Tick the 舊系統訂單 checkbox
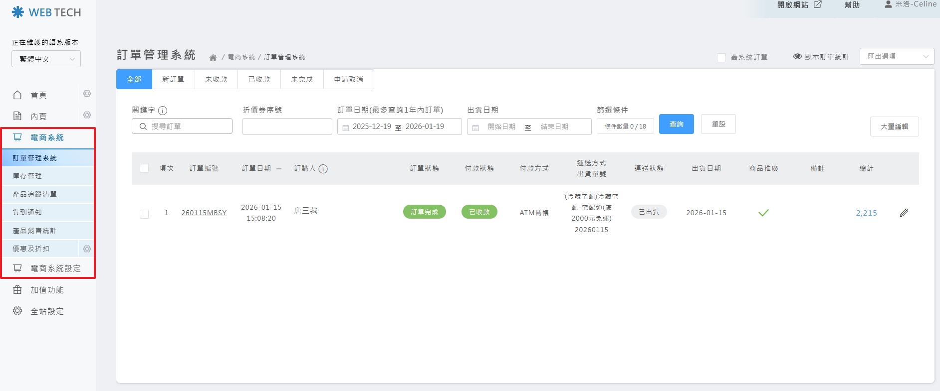This screenshot has width=940, height=391. click(721, 58)
